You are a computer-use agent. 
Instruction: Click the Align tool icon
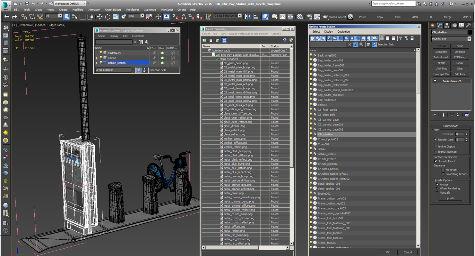pyautogui.click(x=256, y=17)
